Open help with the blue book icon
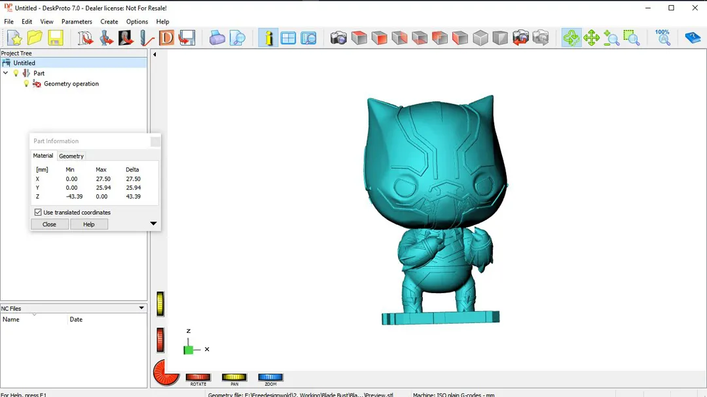This screenshot has width=707, height=397. click(x=692, y=38)
